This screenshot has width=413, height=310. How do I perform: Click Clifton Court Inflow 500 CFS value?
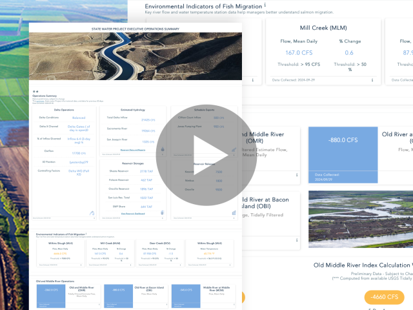pos(219,118)
